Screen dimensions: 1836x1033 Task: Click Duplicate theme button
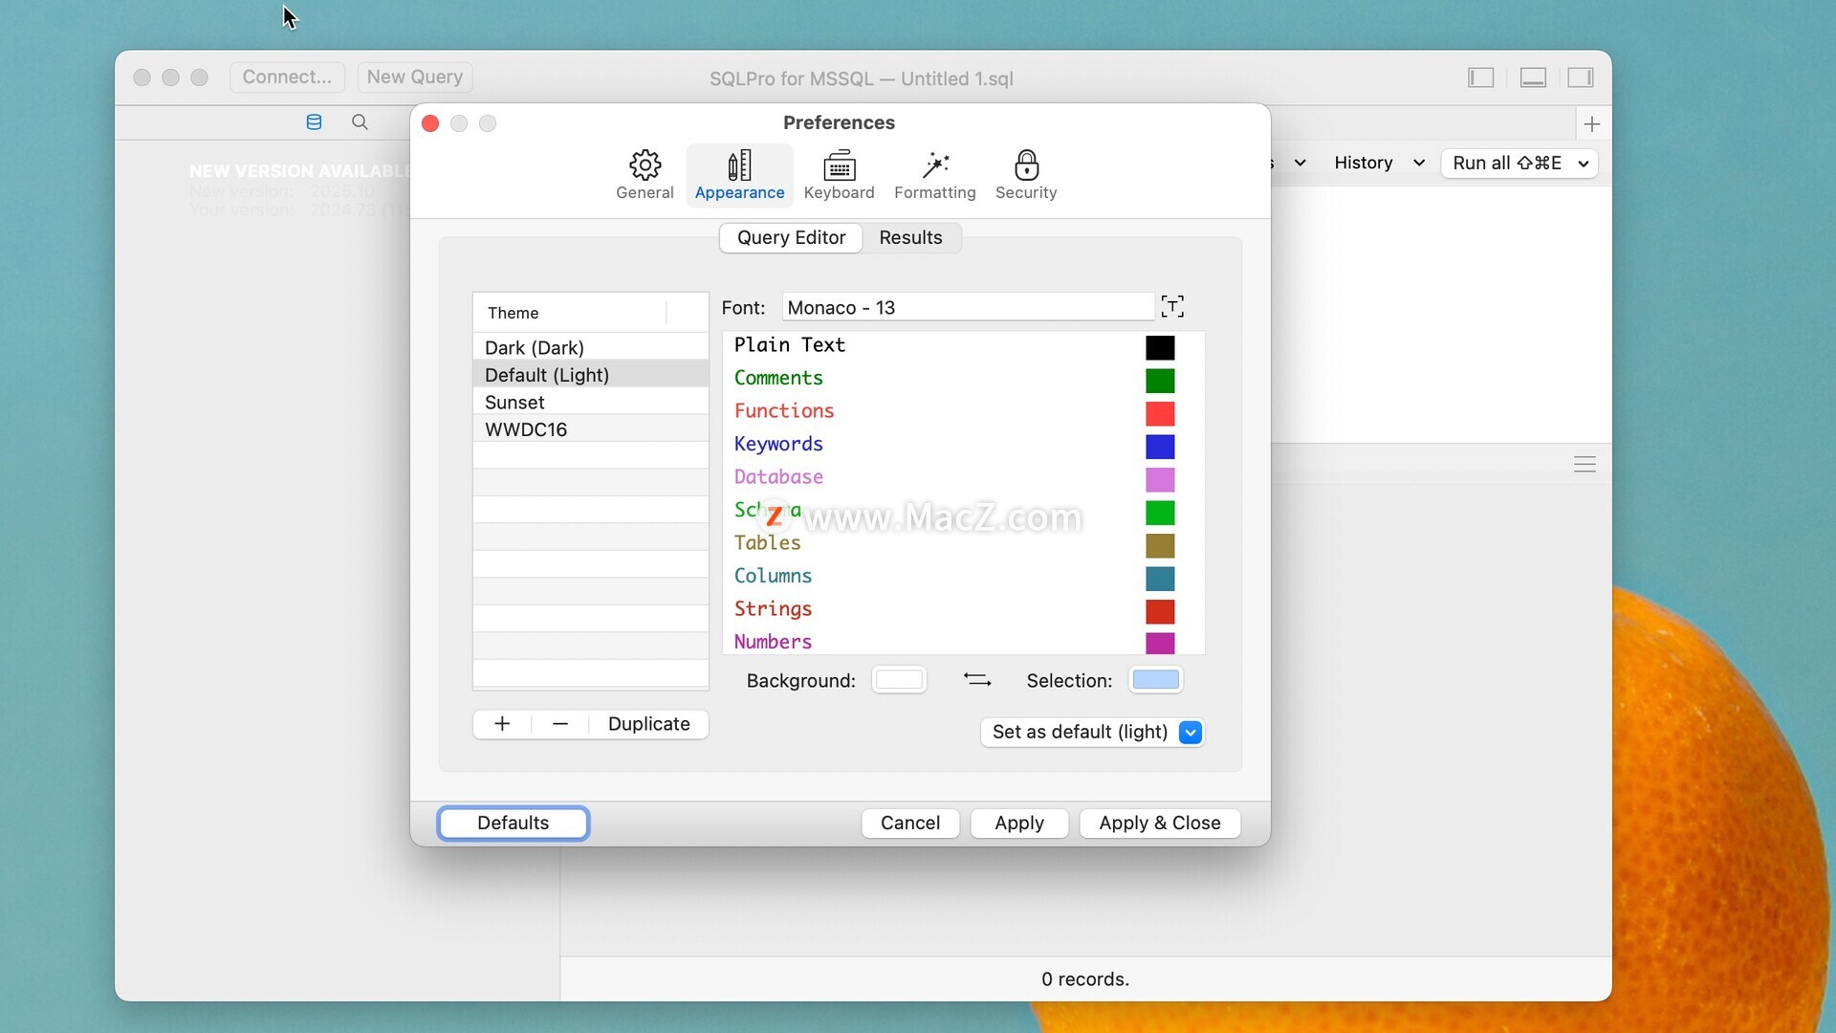click(x=648, y=724)
